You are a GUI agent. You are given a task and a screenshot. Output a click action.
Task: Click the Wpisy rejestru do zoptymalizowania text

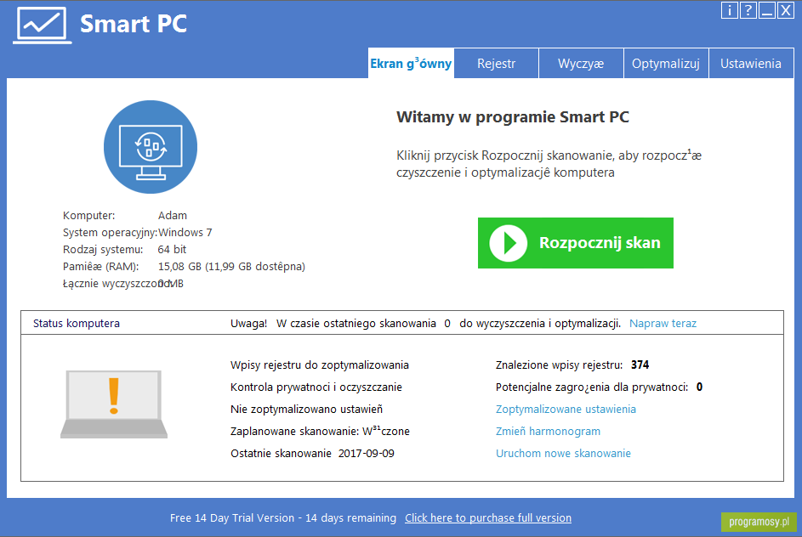pos(320,365)
